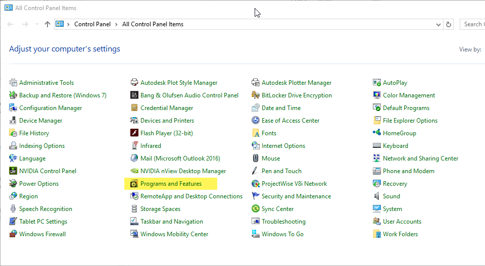
Task: Open the Internet Options link
Action: (283, 145)
